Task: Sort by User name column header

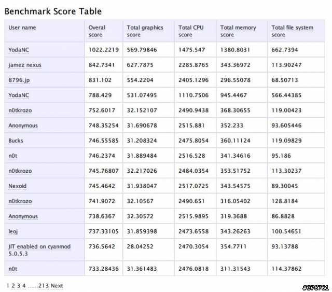Action: 22,27
